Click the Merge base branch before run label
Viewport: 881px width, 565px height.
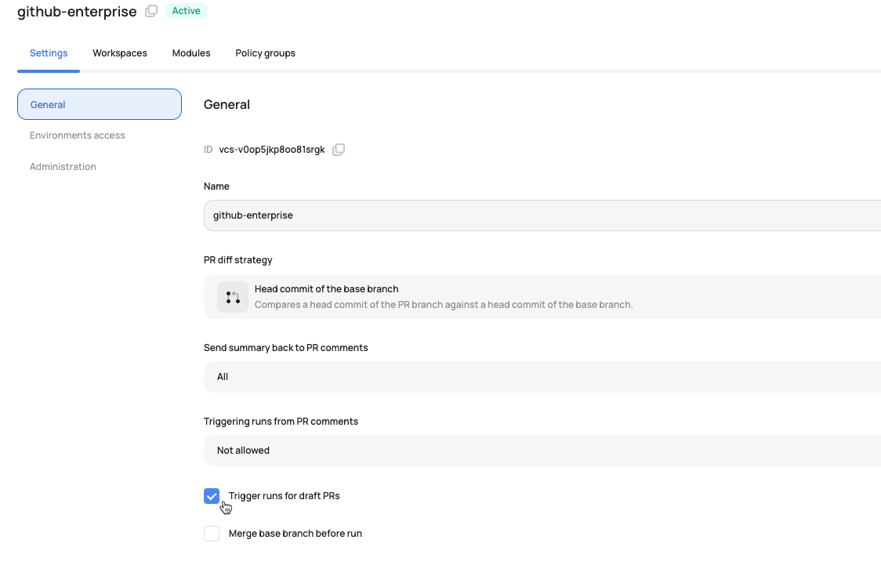(x=295, y=534)
